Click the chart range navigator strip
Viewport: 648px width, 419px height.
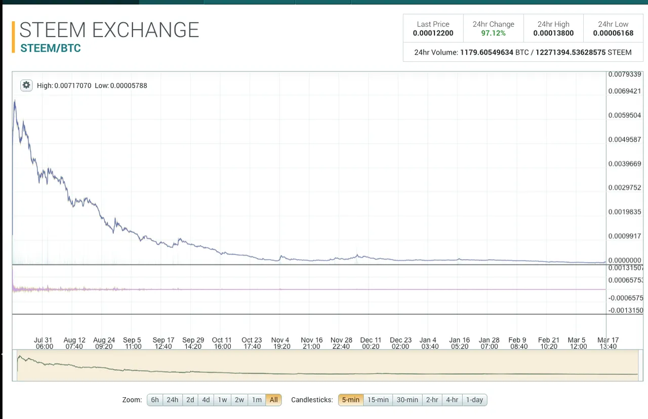(328, 365)
